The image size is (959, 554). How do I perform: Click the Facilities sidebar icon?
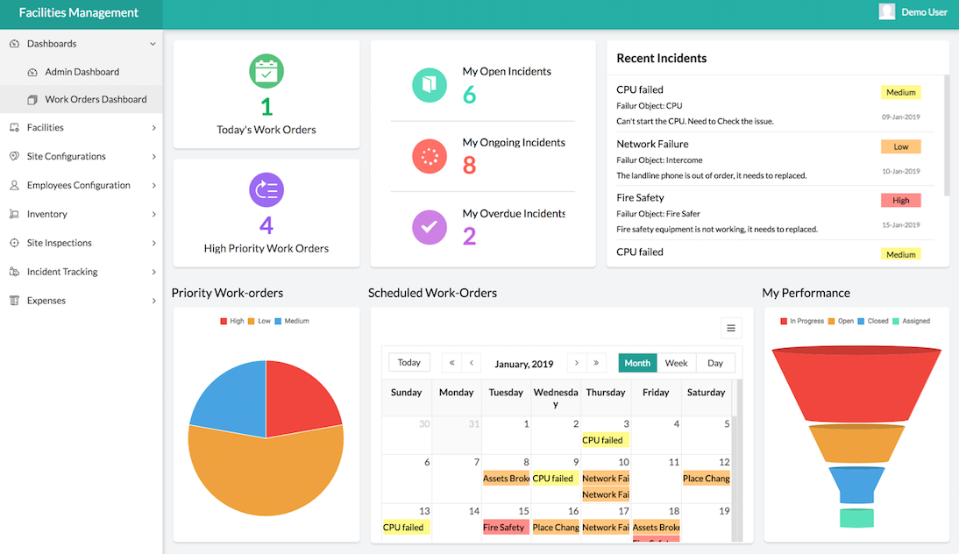point(15,127)
